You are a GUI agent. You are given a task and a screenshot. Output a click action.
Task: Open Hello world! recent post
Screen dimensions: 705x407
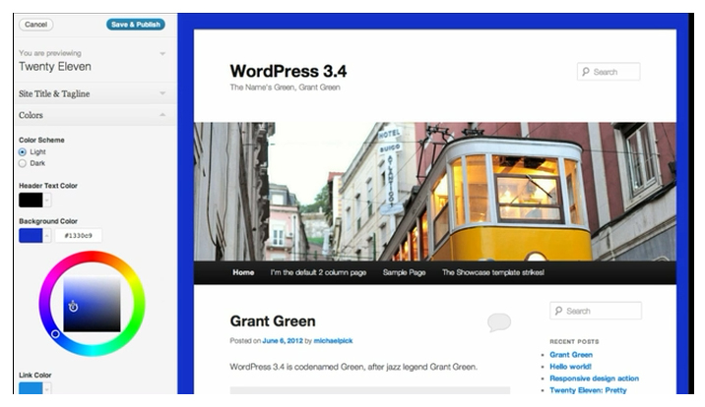(x=570, y=367)
